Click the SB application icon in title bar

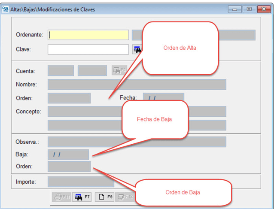point(5,9)
